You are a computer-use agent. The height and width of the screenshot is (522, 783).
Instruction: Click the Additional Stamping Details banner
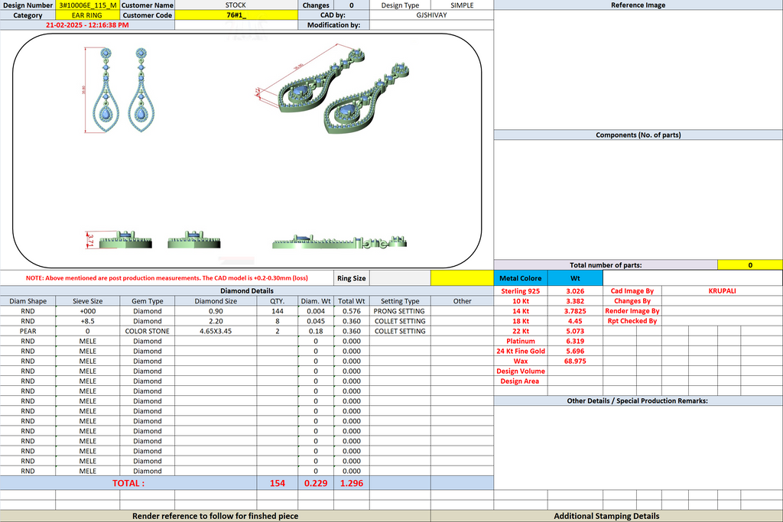[x=606, y=516]
